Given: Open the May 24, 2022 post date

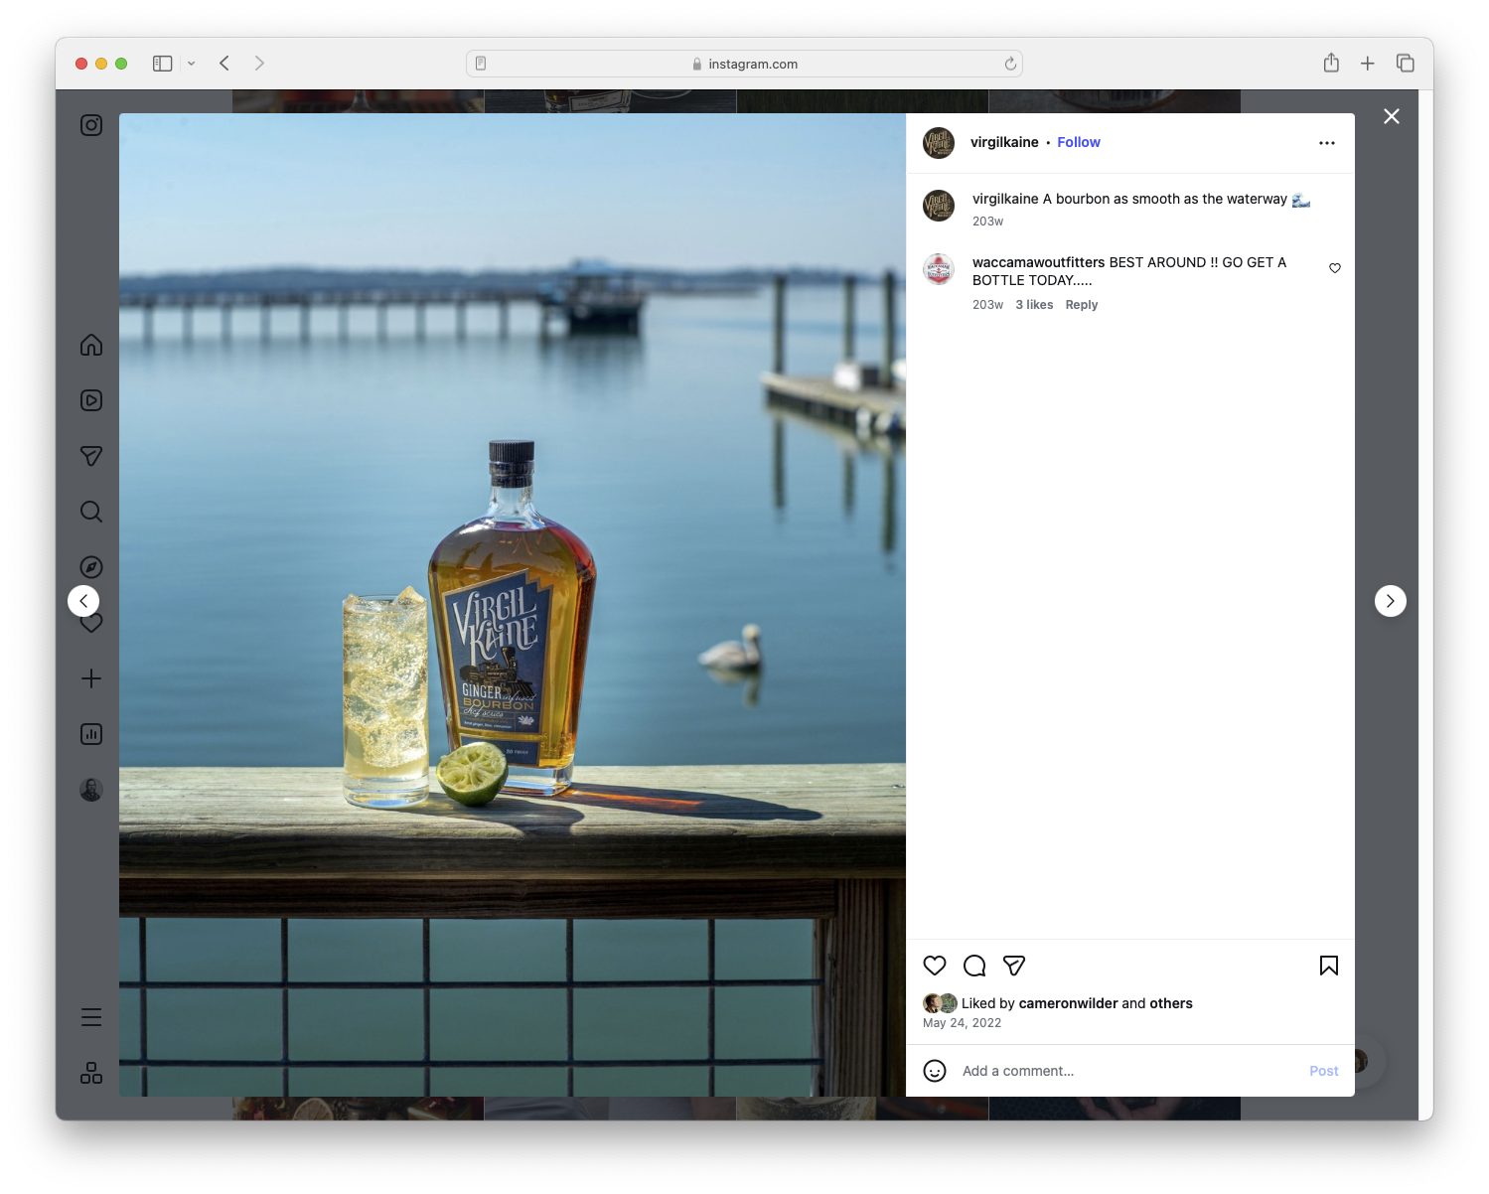Looking at the screenshot, I should click(x=962, y=1023).
